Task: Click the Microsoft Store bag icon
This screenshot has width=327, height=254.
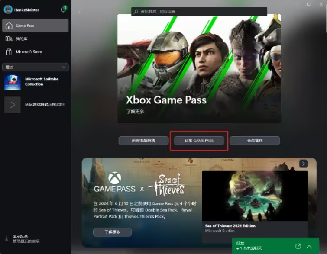Action: point(9,51)
